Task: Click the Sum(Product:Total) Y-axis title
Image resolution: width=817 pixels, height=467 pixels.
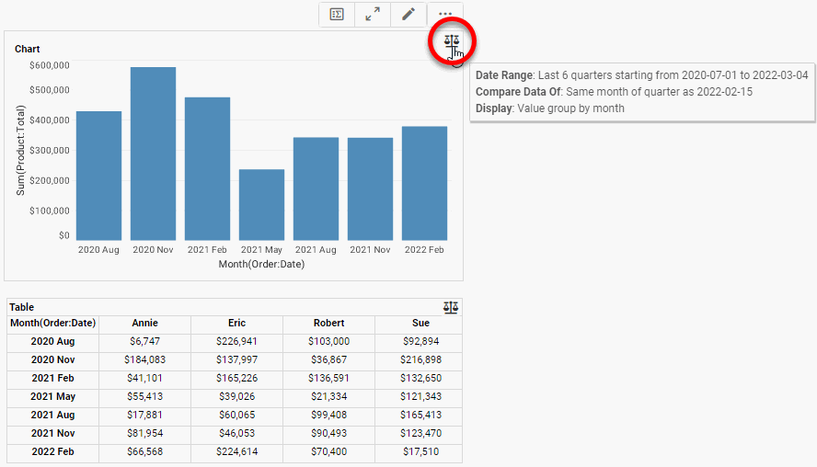Action: [20, 150]
